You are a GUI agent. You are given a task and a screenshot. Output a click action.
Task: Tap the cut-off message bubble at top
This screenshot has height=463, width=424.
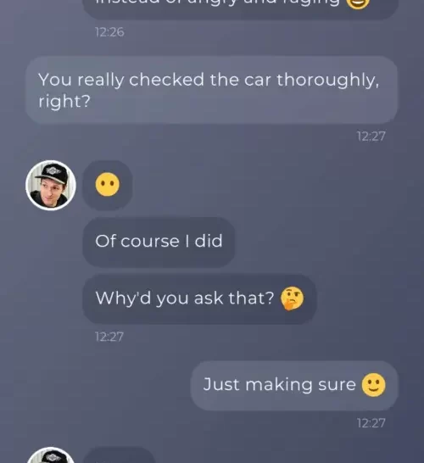click(x=240, y=9)
